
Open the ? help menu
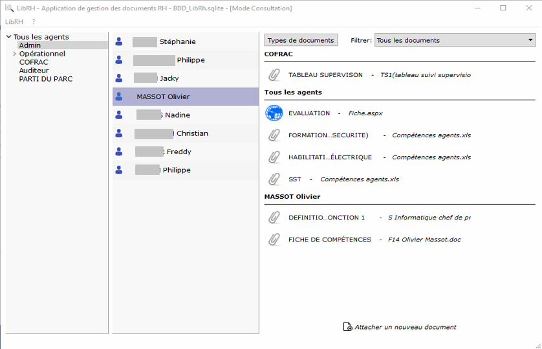(34, 22)
